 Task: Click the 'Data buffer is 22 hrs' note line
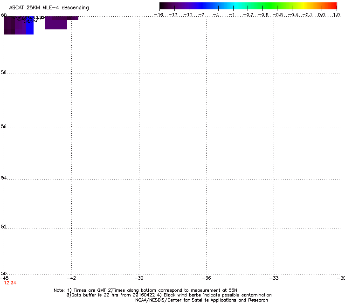coord(169,295)
